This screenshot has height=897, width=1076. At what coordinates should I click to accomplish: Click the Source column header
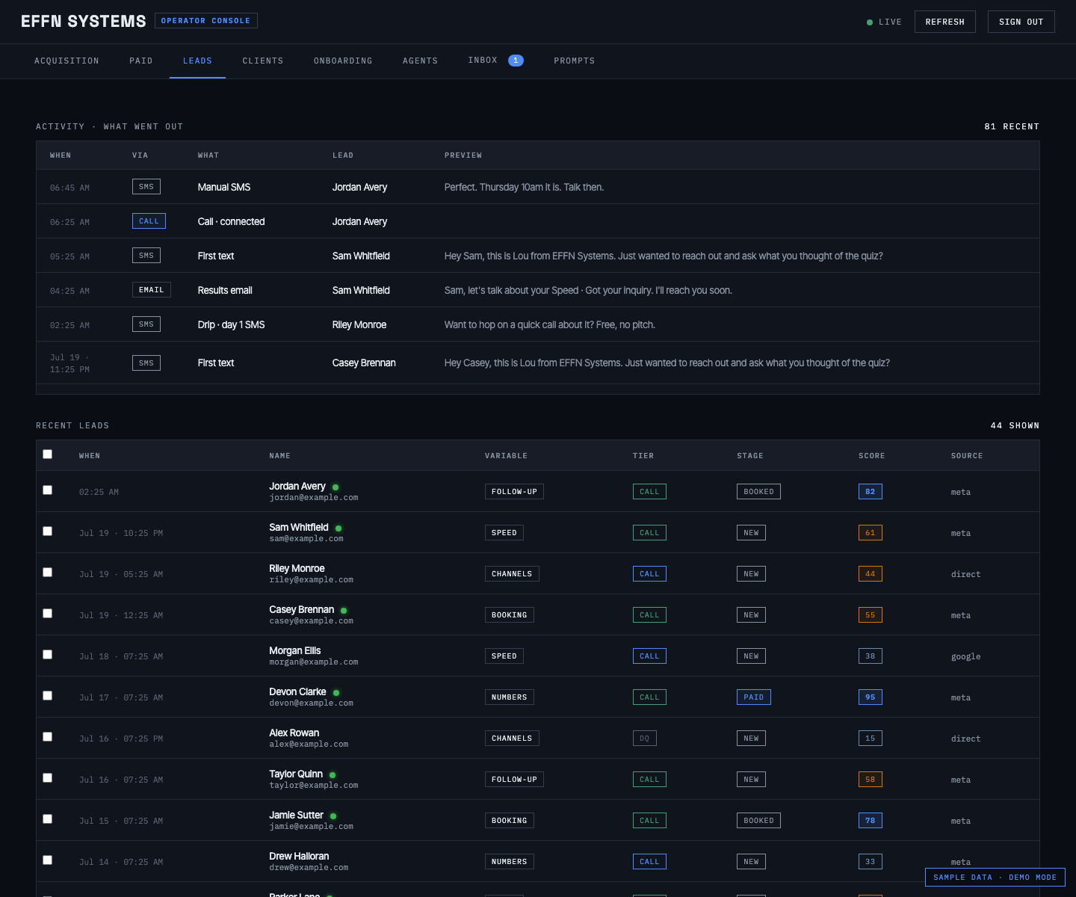(x=967, y=456)
